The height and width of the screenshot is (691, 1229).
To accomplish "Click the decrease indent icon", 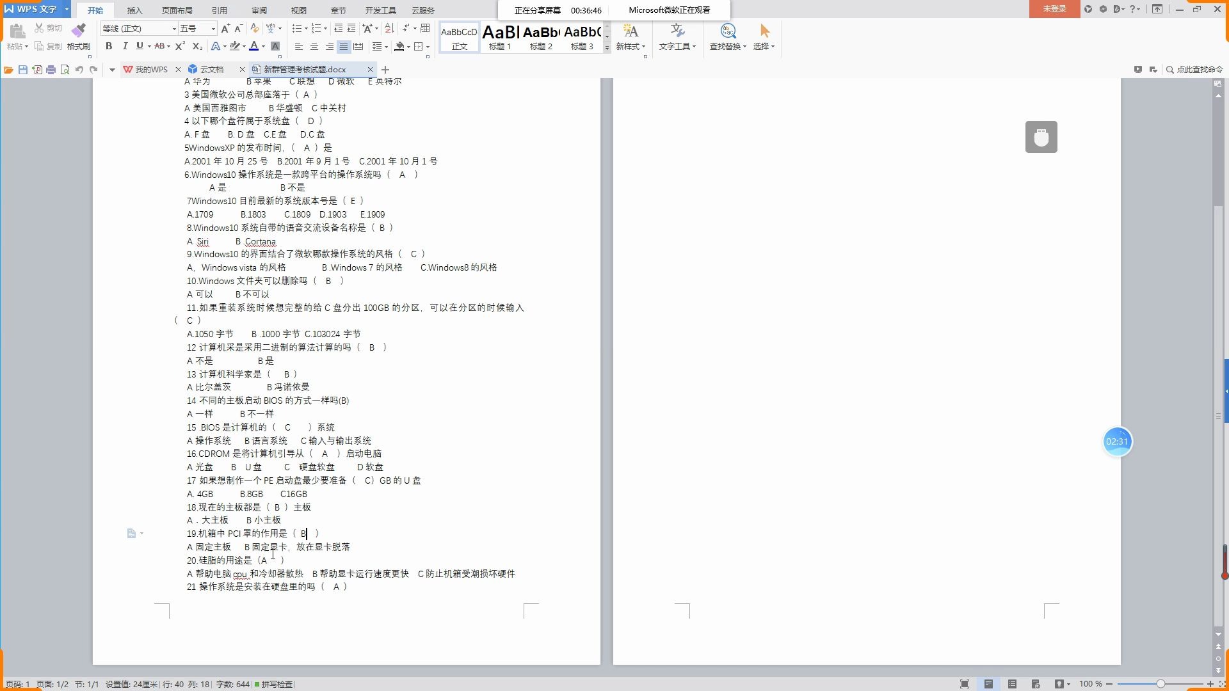I will (x=338, y=28).
